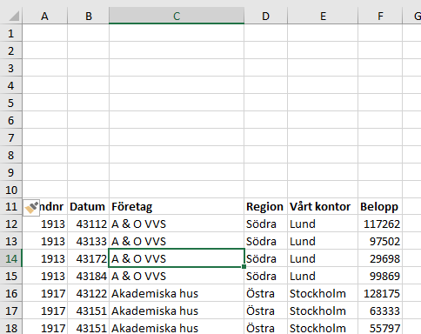Select column A header
Screen dimensions: 421x334
[44, 16]
